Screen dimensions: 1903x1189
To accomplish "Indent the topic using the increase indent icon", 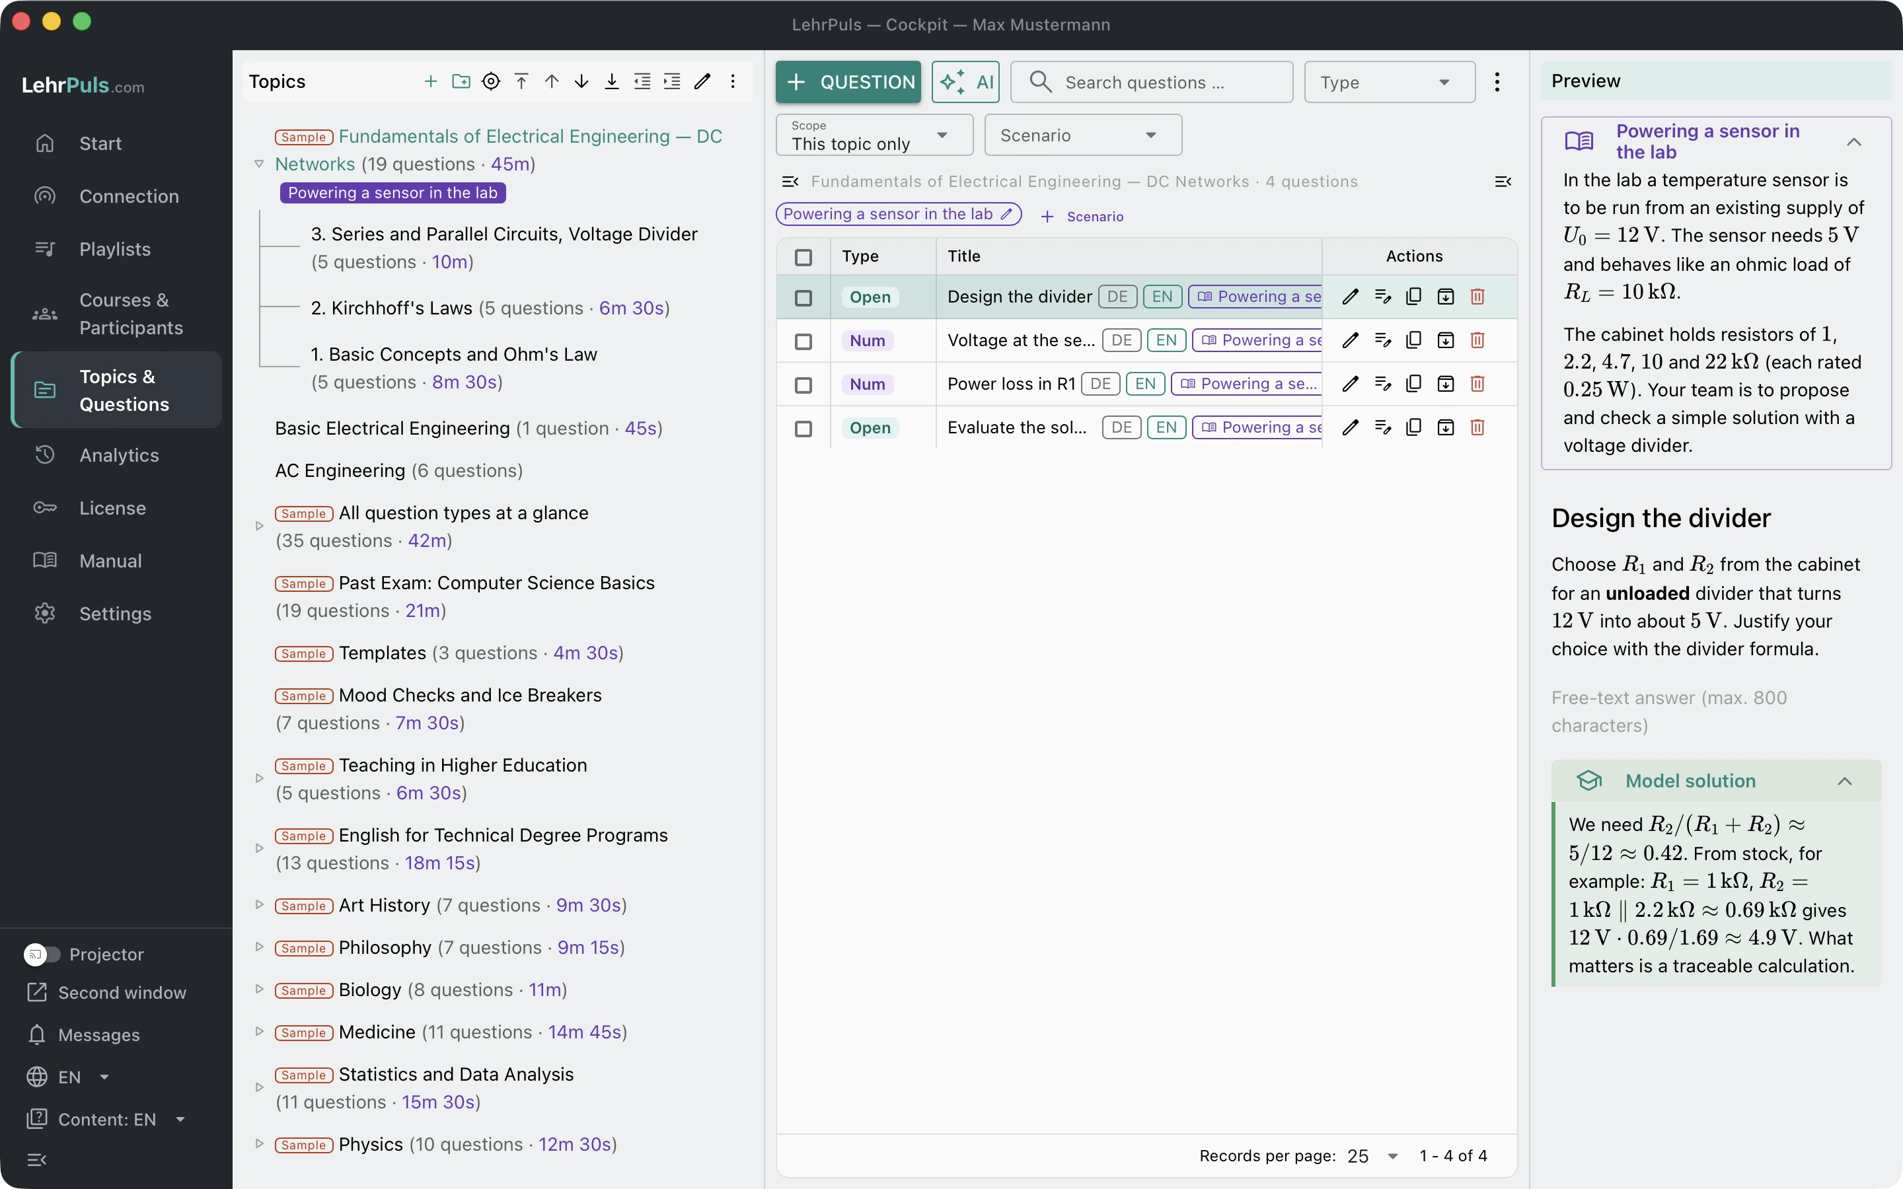I will [x=671, y=81].
